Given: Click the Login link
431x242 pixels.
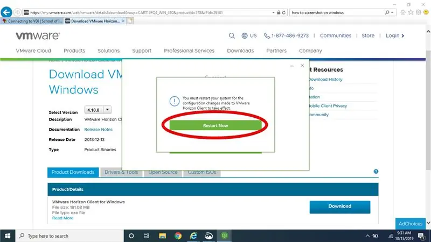Looking at the screenshot, I should coord(395,35).
